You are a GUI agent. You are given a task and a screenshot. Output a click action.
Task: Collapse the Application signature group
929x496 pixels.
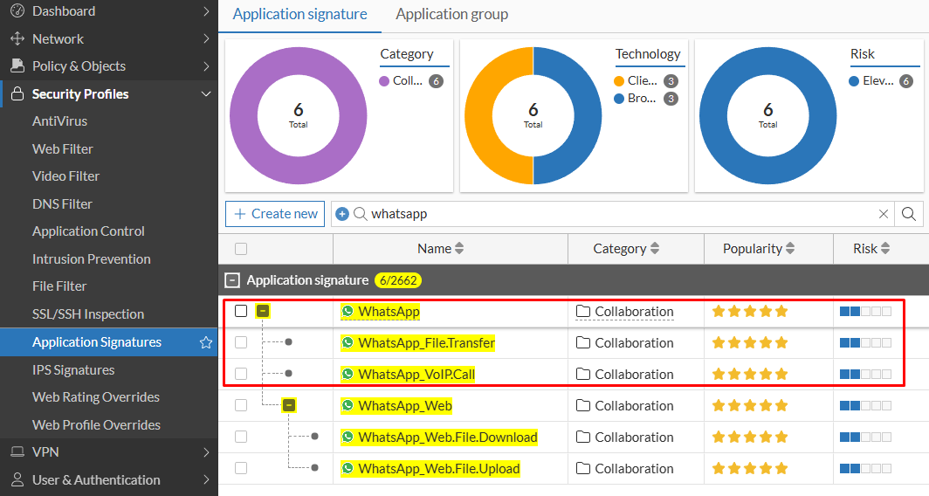pos(233,280)
